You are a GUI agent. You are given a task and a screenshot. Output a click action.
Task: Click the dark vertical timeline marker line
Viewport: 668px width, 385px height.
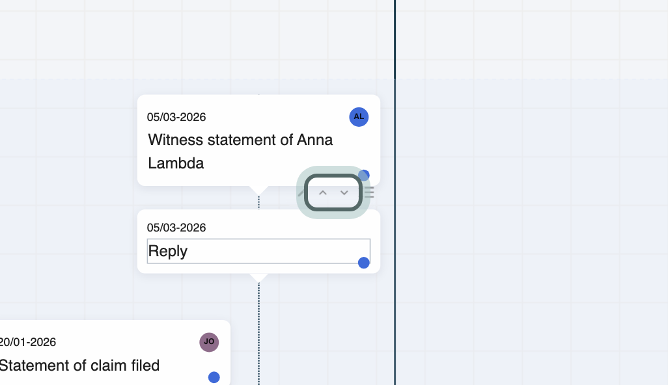(x=395, y=192)
